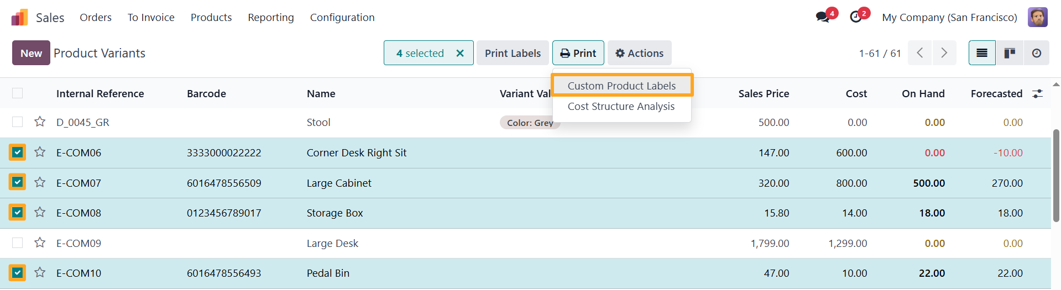Open the Storage Box record
Viewport: 1061px width, 290px height.
tap(335, 213)
